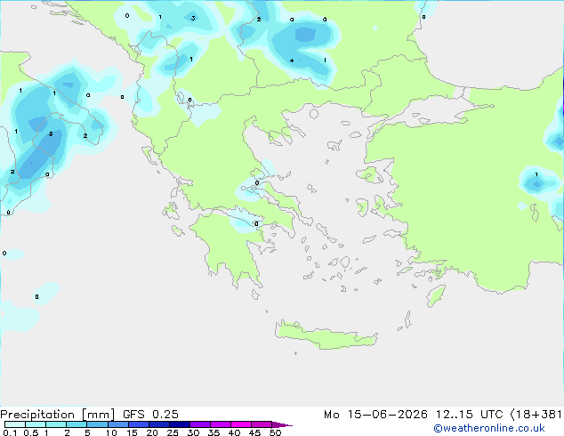Pick the legend swatch between 2 and 5
Viewport: 564px width, 436px height.
77,424
